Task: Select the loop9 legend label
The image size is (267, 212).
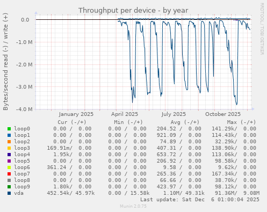Action: pos(22,187)
